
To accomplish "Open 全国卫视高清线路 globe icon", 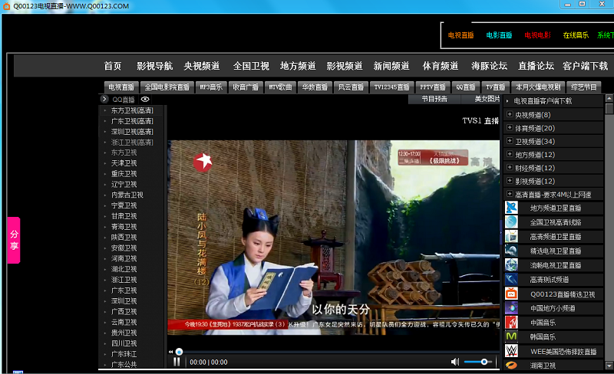I will 511,222.
